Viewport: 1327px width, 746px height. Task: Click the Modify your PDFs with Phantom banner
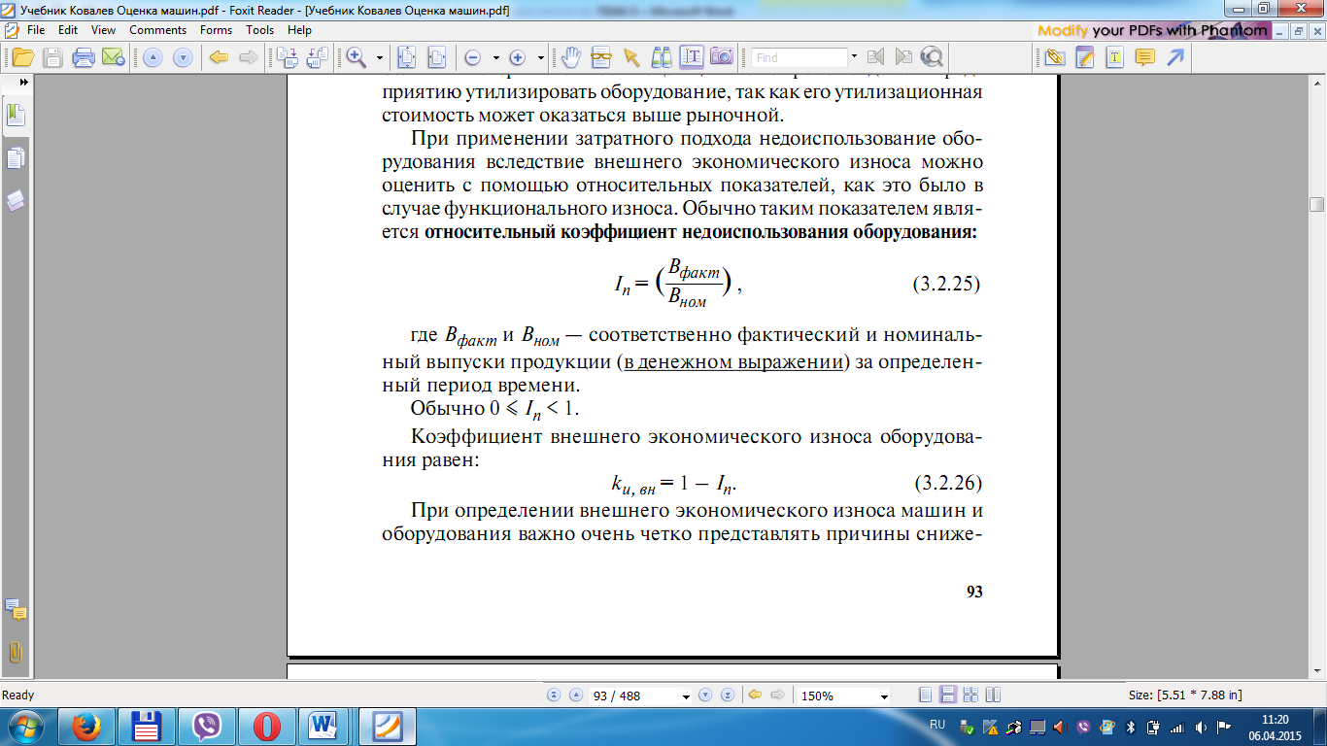(1153, 30)
